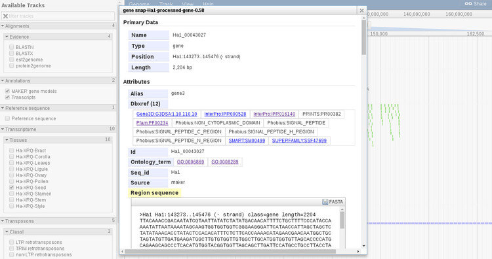Screen dimensions: 492x259
Task: Click Phobius:NON_CYTOPLASMIC_DOMAIN entry
Action: click(217, 123)
